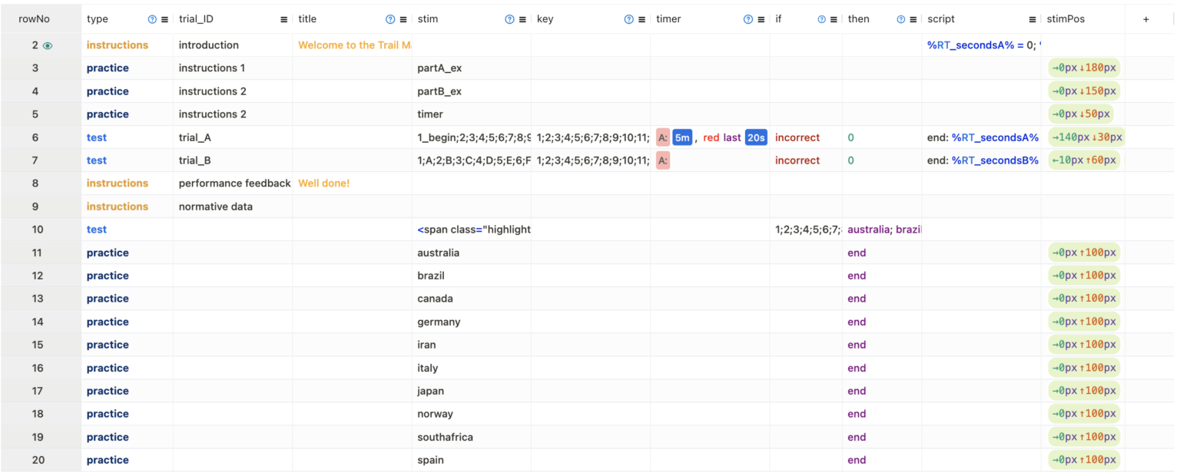Click the 5m timer badge in row 6
Viewport: 1180px width, 476px height.
(682, 137)
